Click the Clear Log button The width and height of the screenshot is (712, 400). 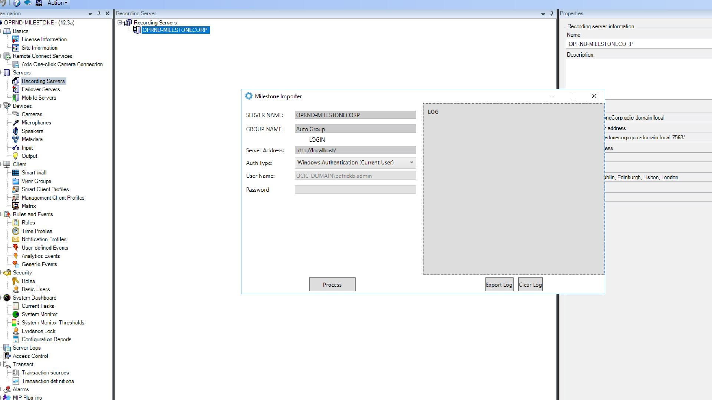coord(530,284)
